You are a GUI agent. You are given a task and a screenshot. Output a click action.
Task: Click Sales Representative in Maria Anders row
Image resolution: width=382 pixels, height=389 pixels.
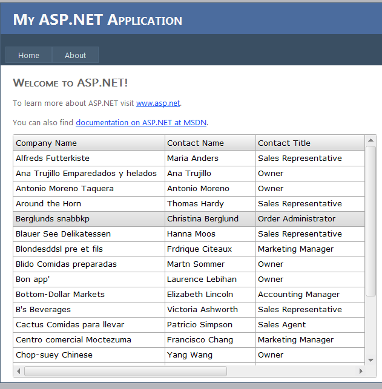(x=310, y=159)
